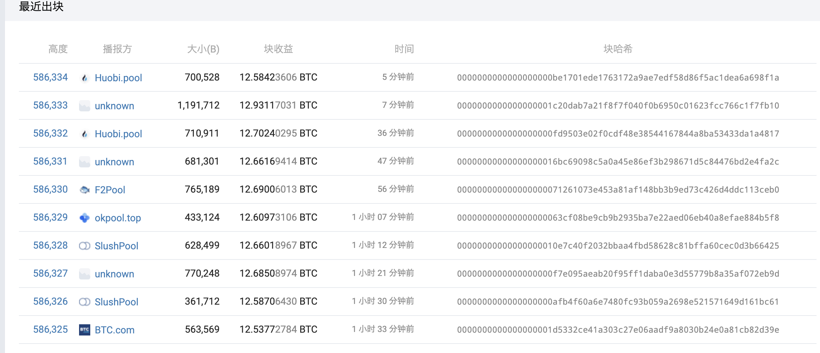Open the okpool.top link

[118, 218]
